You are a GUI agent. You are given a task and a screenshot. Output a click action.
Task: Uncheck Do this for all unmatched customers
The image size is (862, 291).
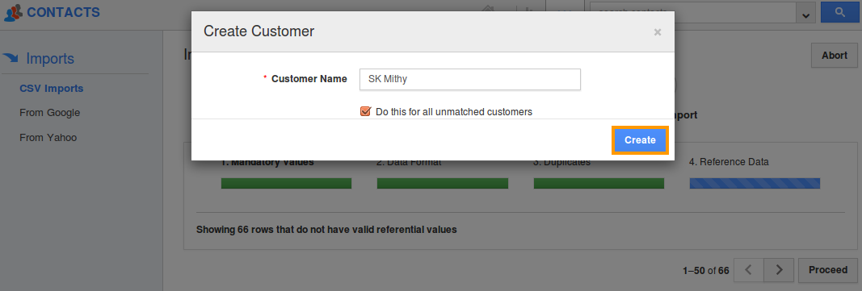366,112
